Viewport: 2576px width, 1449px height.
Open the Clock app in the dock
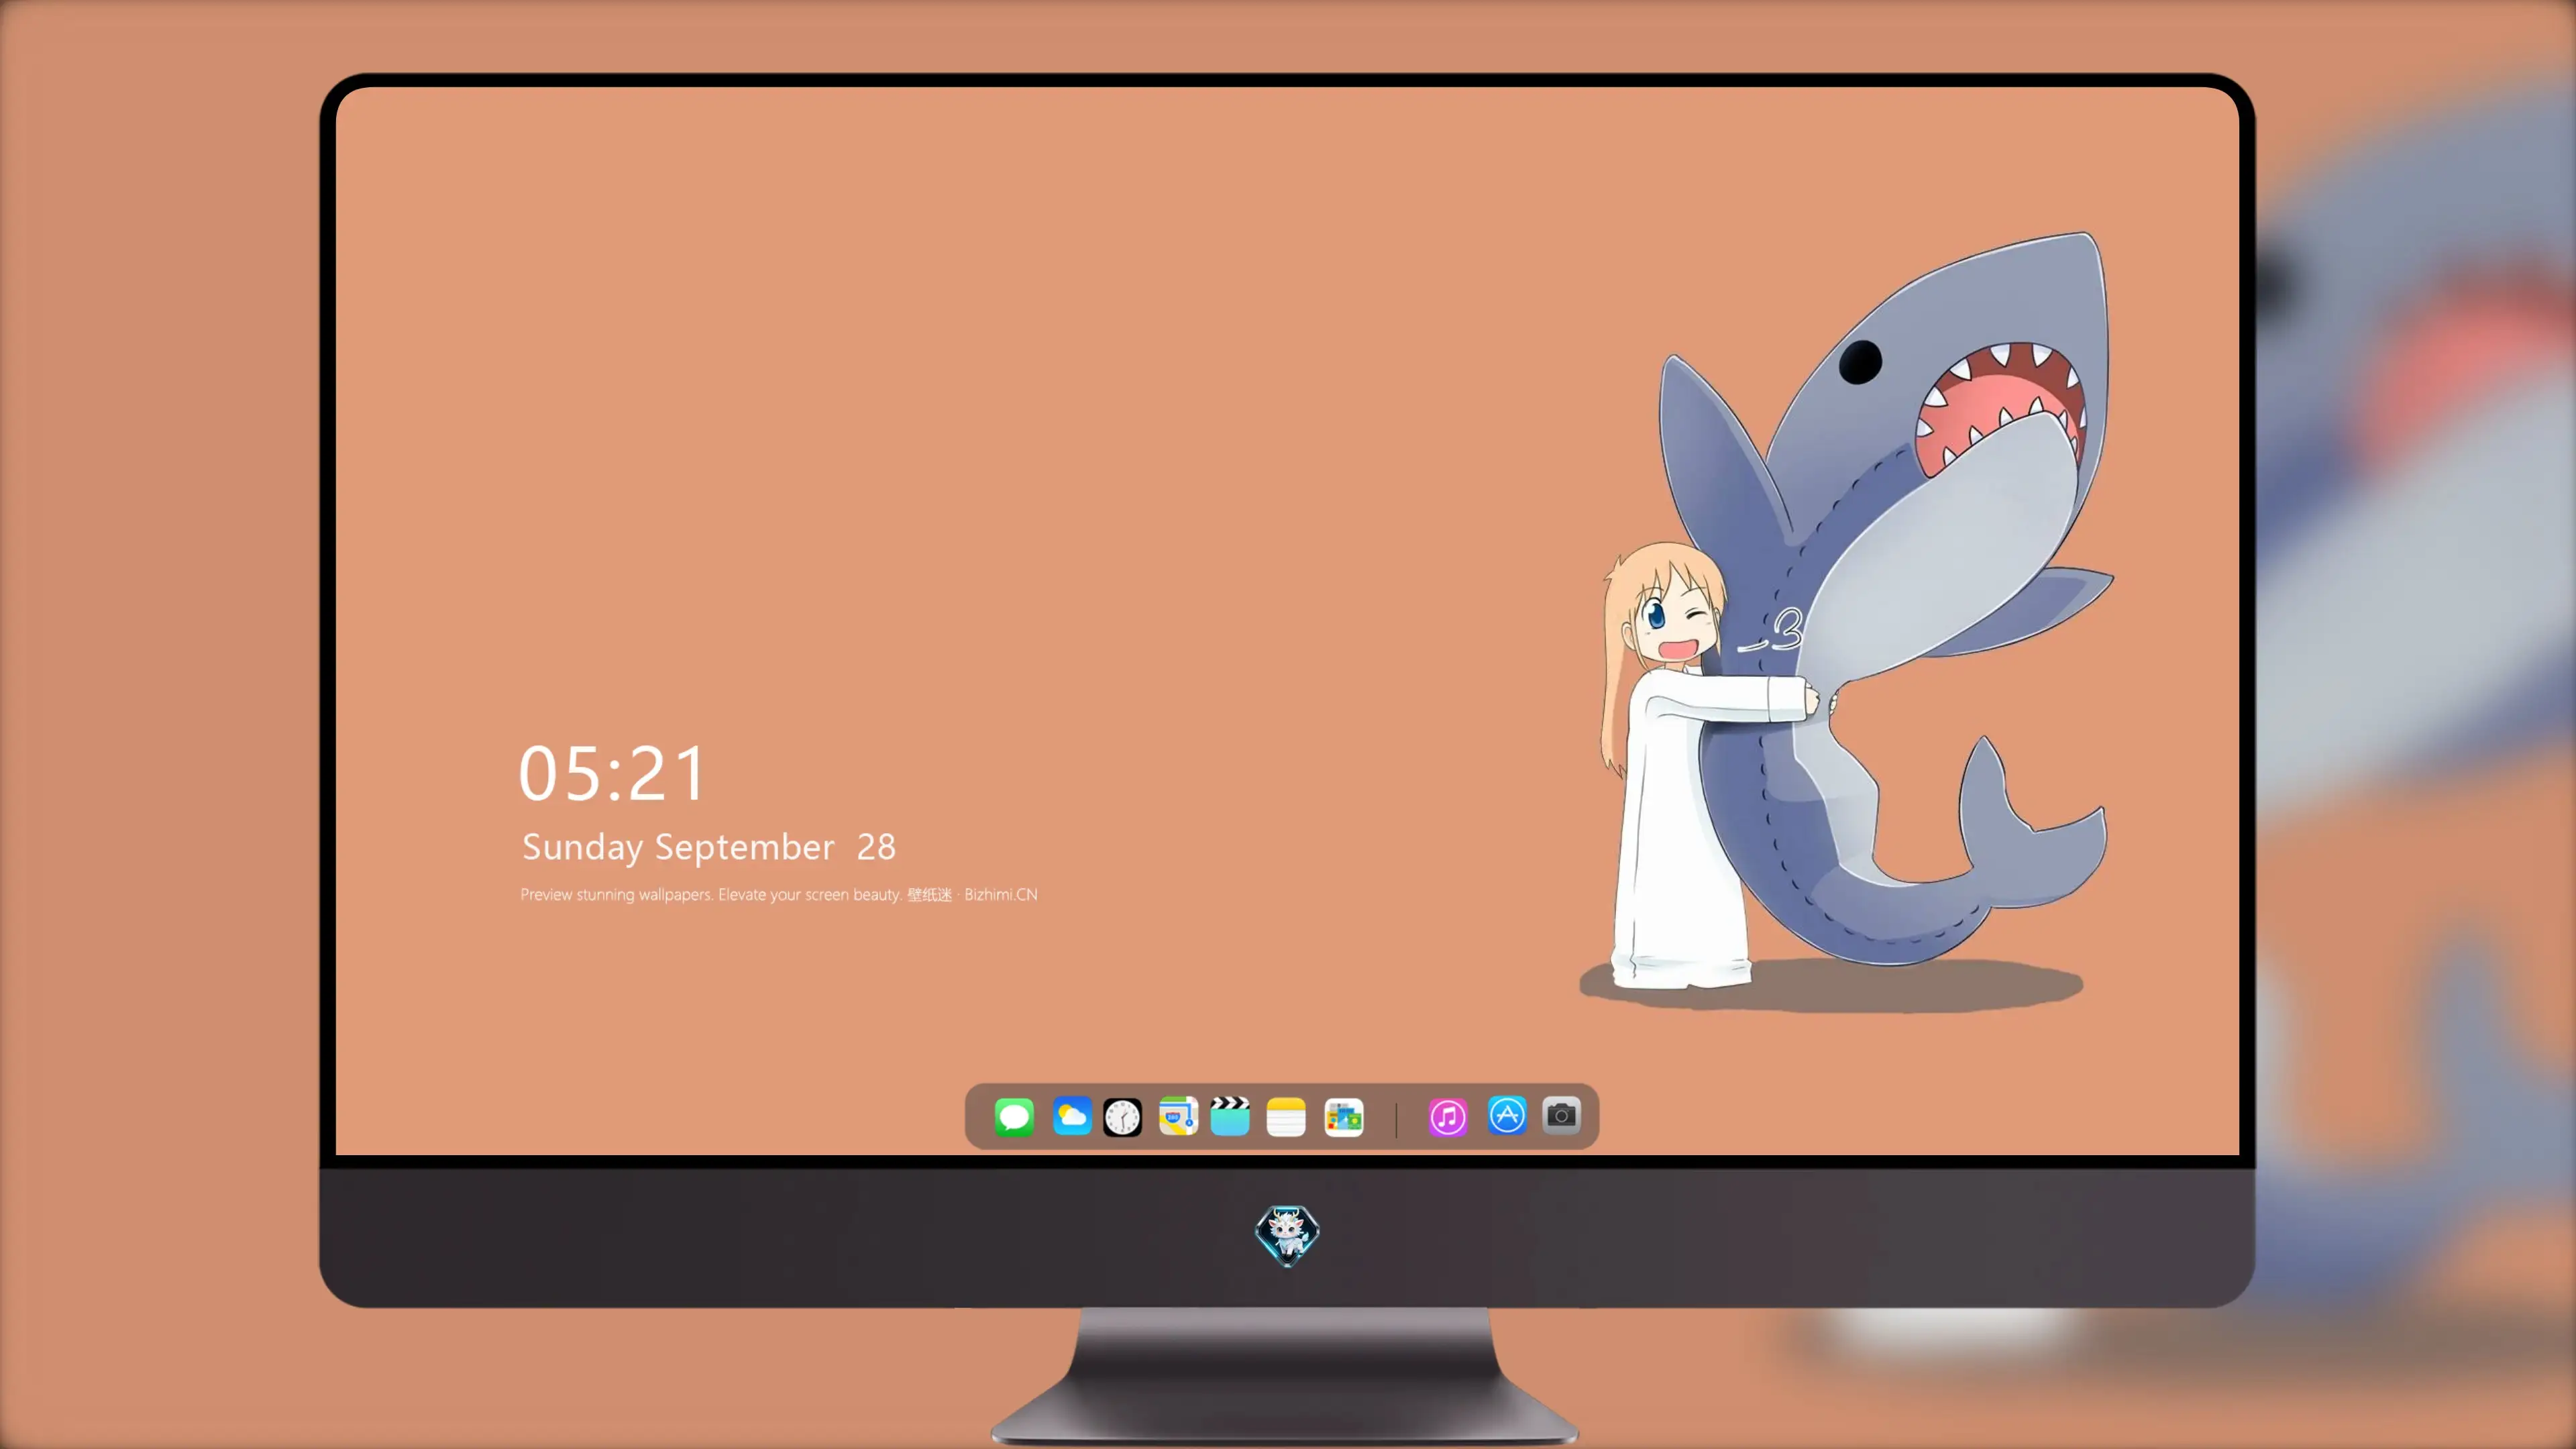click(1122, 1117)
